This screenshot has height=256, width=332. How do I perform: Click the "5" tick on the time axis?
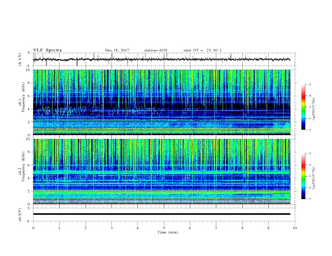(x=164, y=228)
